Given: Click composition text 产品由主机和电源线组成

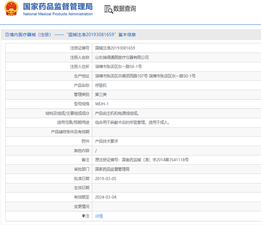Looking at the screenshot, I should [x=117, y=113].
